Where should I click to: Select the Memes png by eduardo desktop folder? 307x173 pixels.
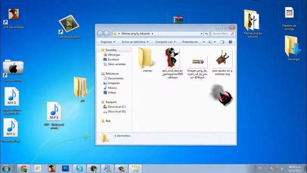[x=253, y=24]
